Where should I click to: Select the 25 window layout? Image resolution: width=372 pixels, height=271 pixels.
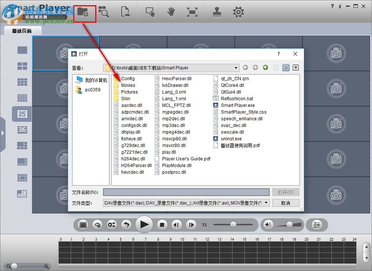point(22,114)
